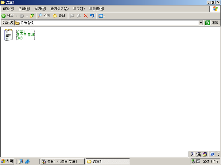Click the 암호1 taskbar button
221x165 pixels.
tap(108, 161)
